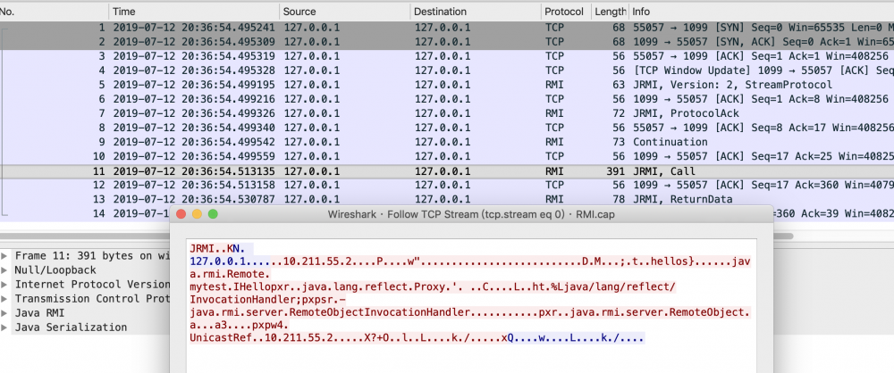Select packet 9 Continuation row

pyautogui.click(x=447, y=142)
